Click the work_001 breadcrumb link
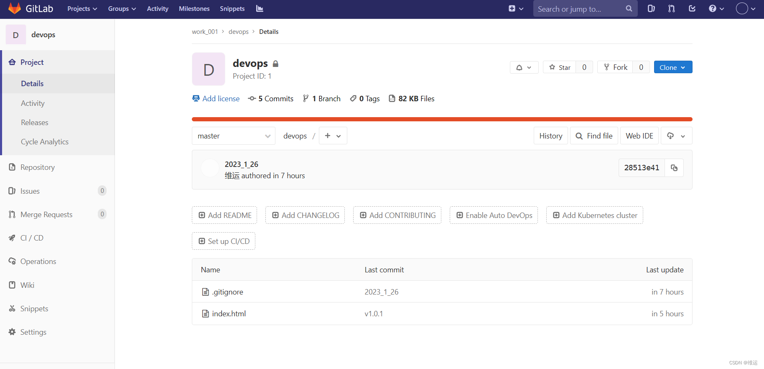The height and width of the screenshot is (369, 764). pyautogui.click(x=205, y=32)
